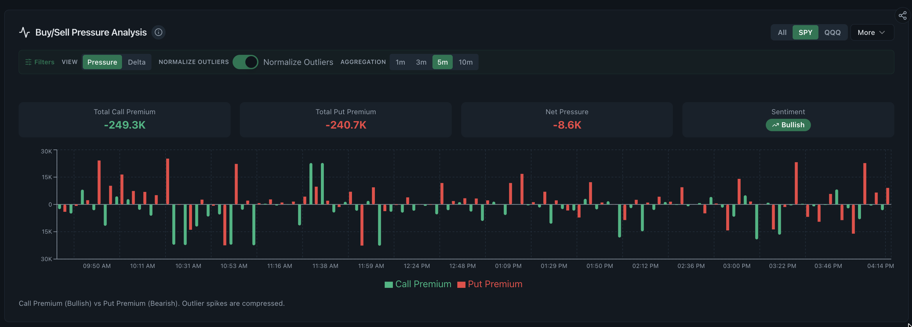Click the Net Pressure value -8.6K
Viewport: 912px width, 327px height.
point(567,125)
